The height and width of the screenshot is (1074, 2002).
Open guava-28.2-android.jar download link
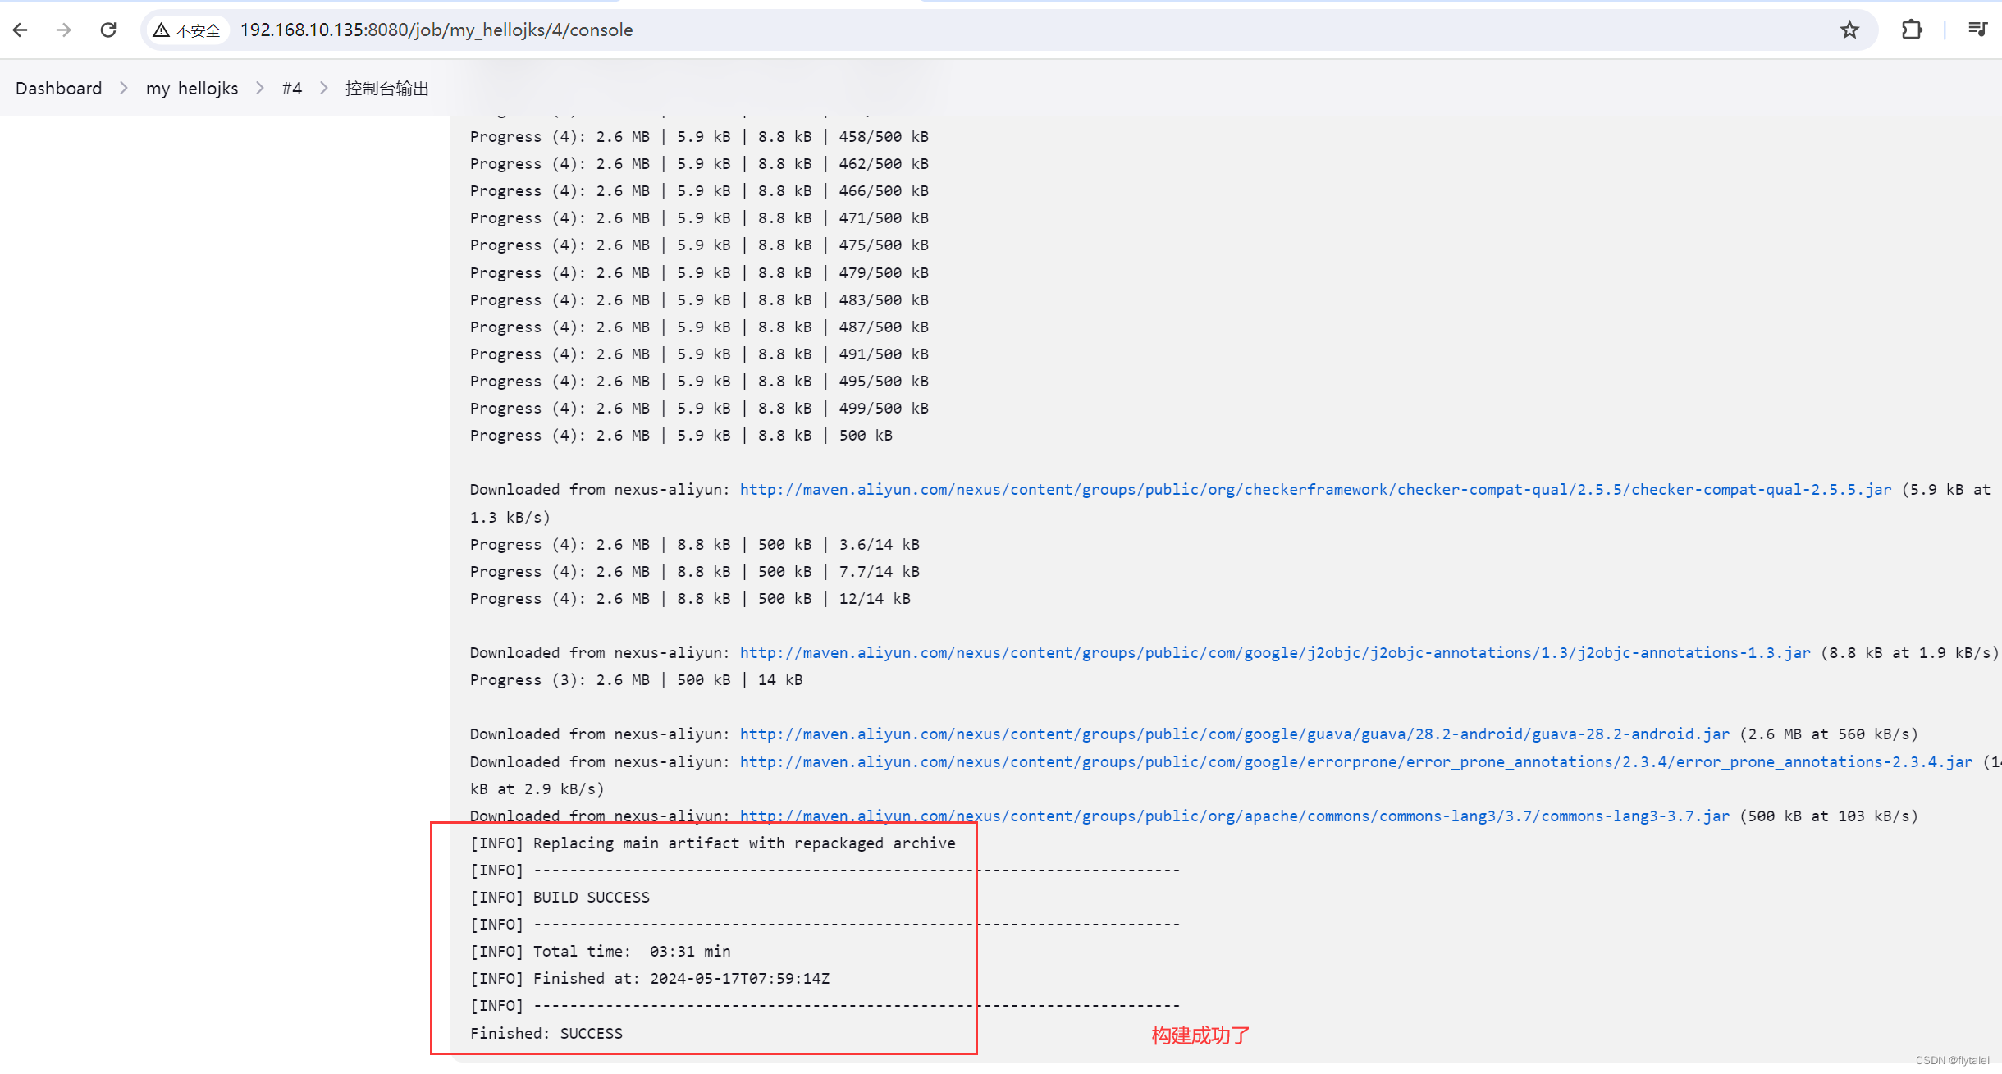tap(1235, 734)
